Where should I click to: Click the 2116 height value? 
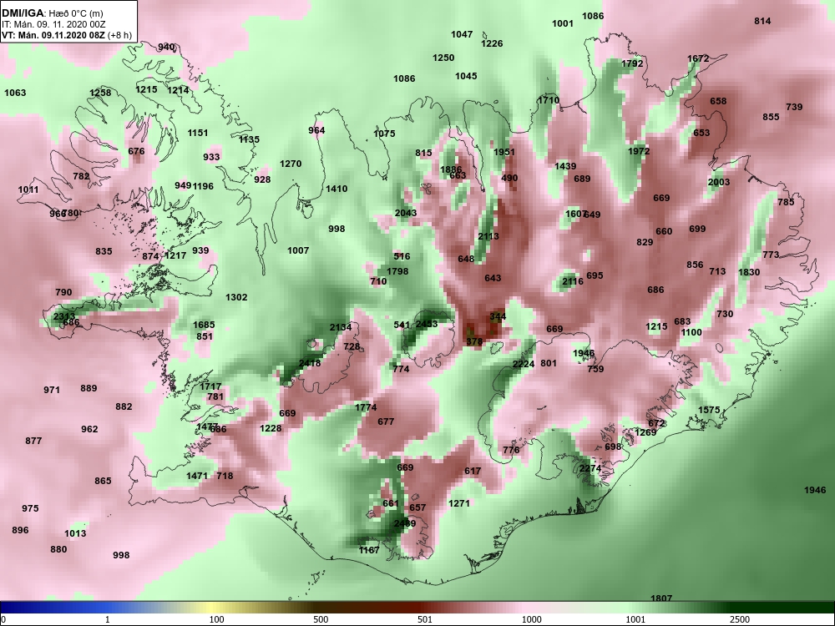(573, 281)
